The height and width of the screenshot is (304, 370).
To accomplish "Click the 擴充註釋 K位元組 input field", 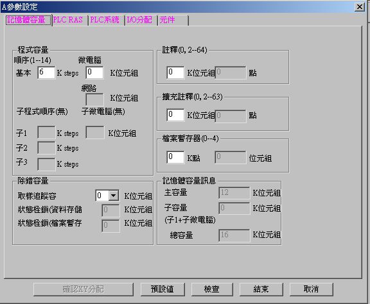I will click(x=175, y=115).
